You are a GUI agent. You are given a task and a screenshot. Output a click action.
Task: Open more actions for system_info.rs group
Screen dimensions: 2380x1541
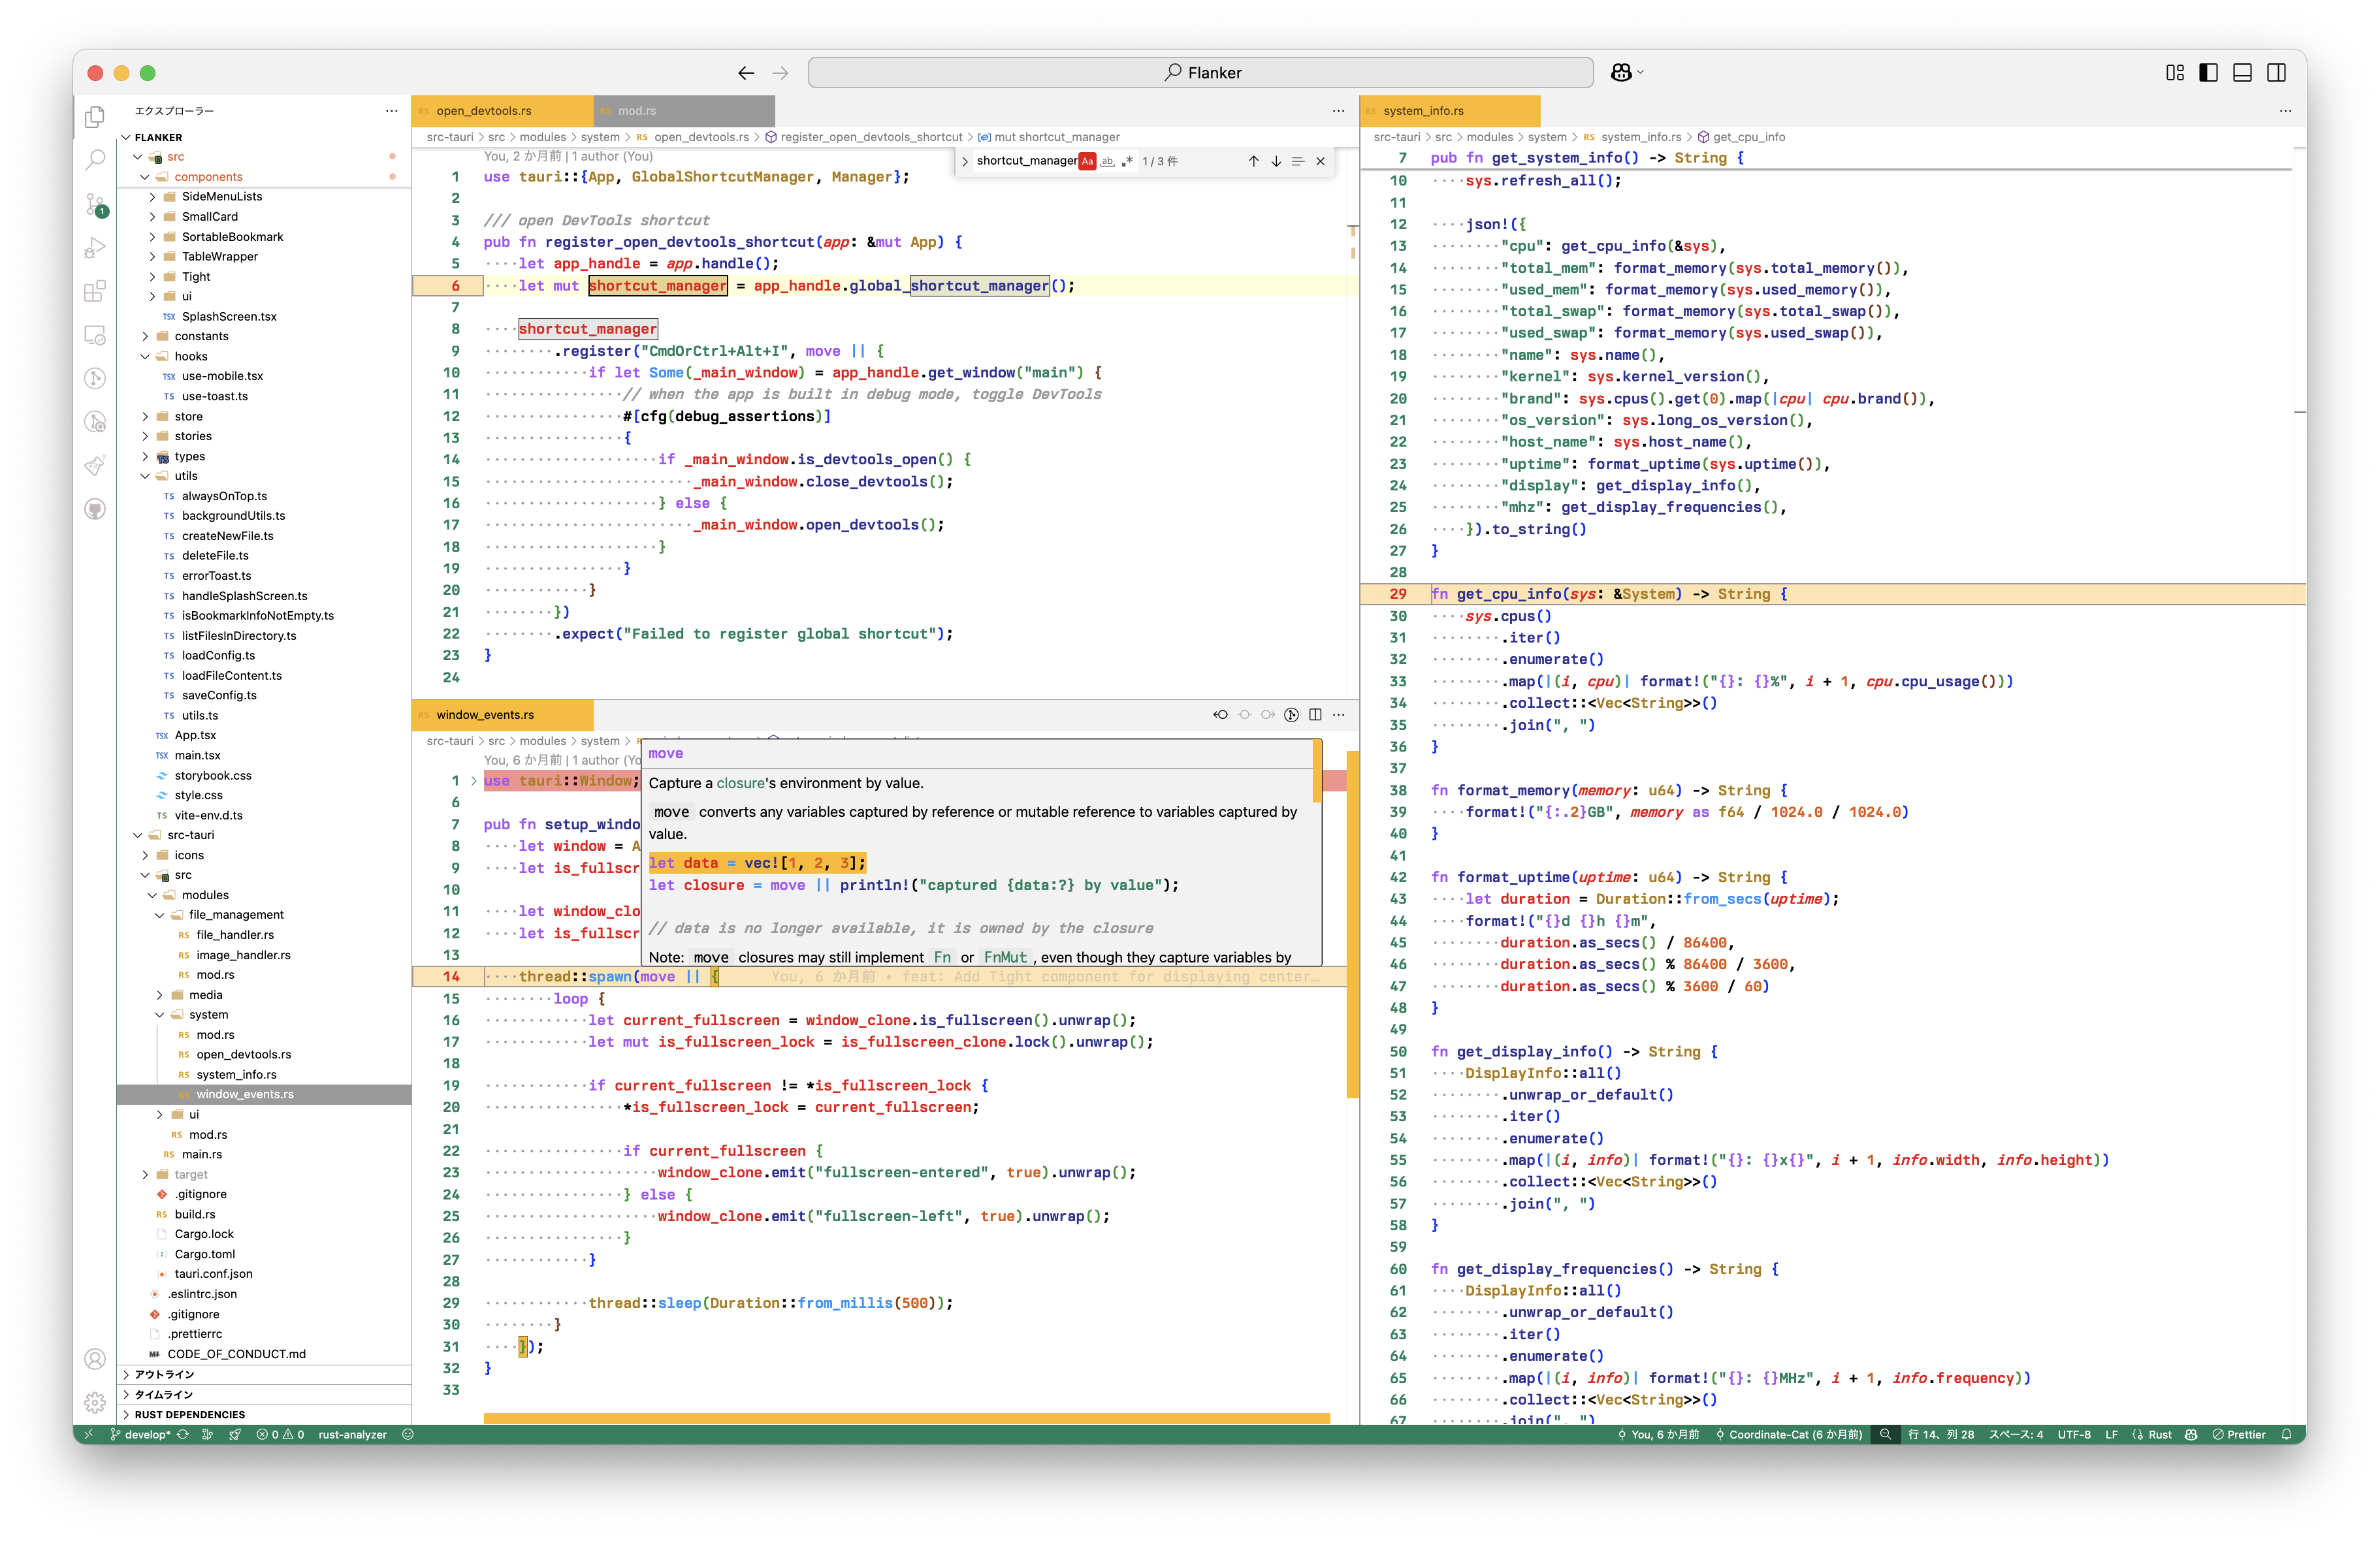2285,111
